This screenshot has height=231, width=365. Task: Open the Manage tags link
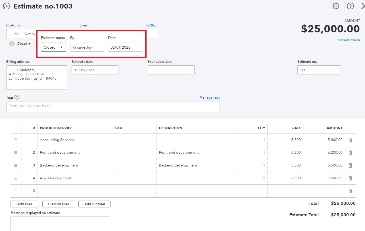(209, 97)
